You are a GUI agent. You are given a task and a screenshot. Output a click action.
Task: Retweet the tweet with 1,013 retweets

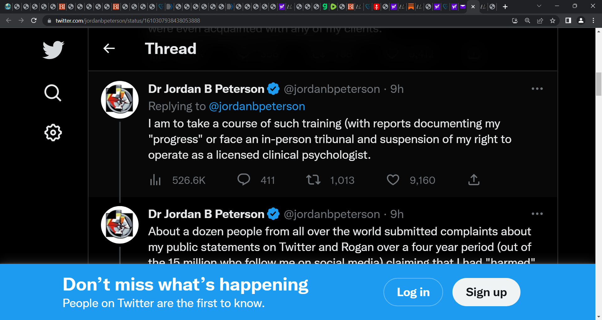313,180
